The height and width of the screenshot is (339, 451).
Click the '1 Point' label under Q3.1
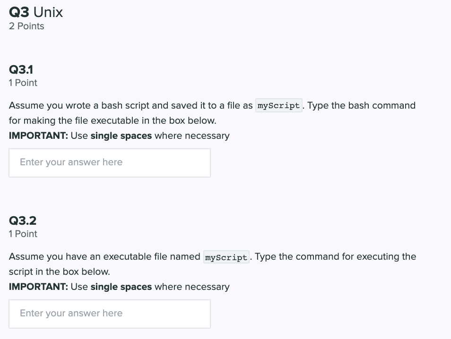point(23,83)
